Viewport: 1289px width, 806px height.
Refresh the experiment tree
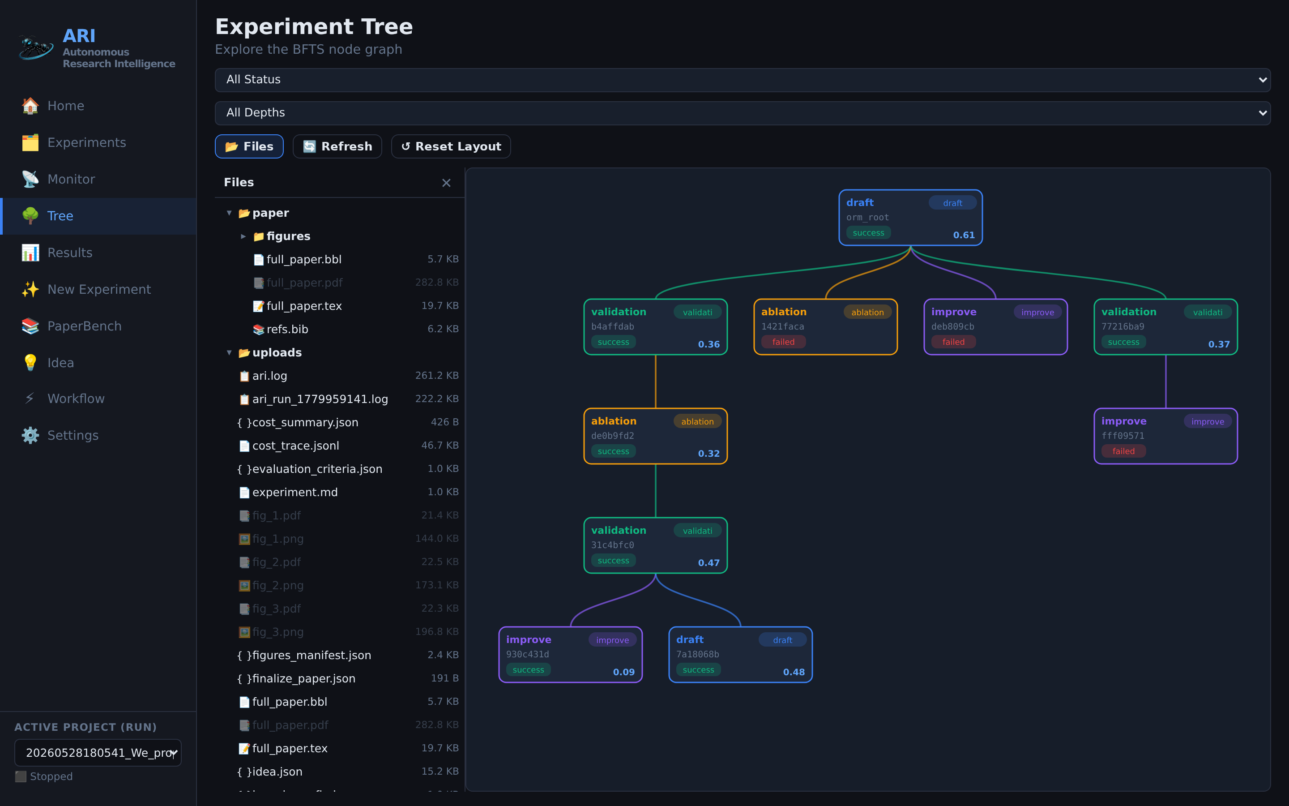pyautogui.click(x=337, y=146)
